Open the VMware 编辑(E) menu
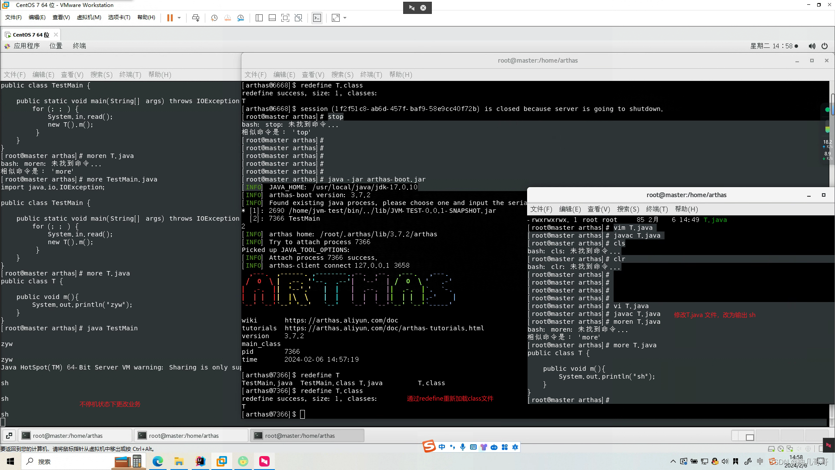 click(37, 17)
